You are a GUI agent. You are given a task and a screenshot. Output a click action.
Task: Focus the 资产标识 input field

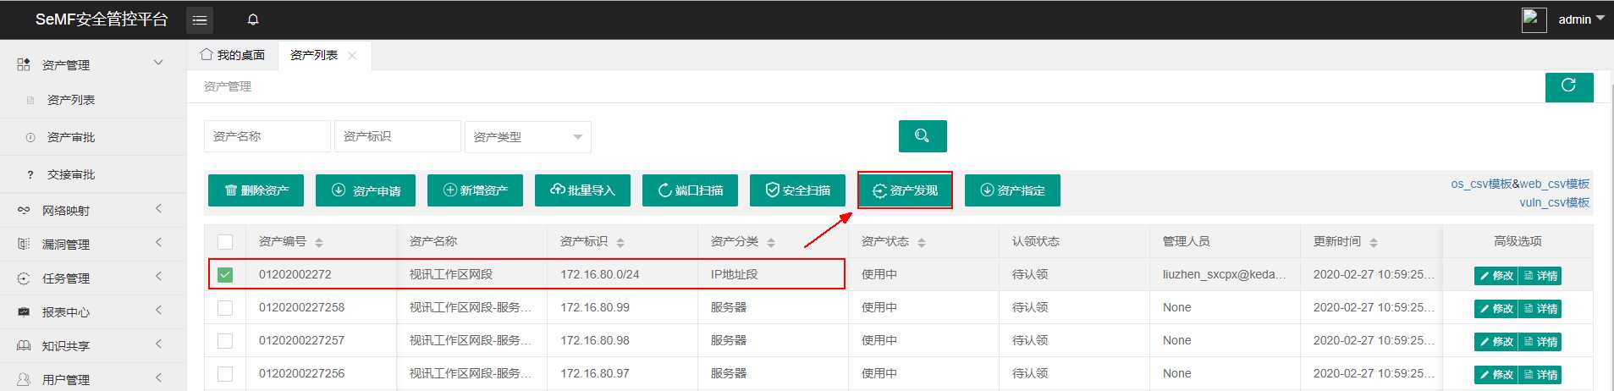(398, 136)
